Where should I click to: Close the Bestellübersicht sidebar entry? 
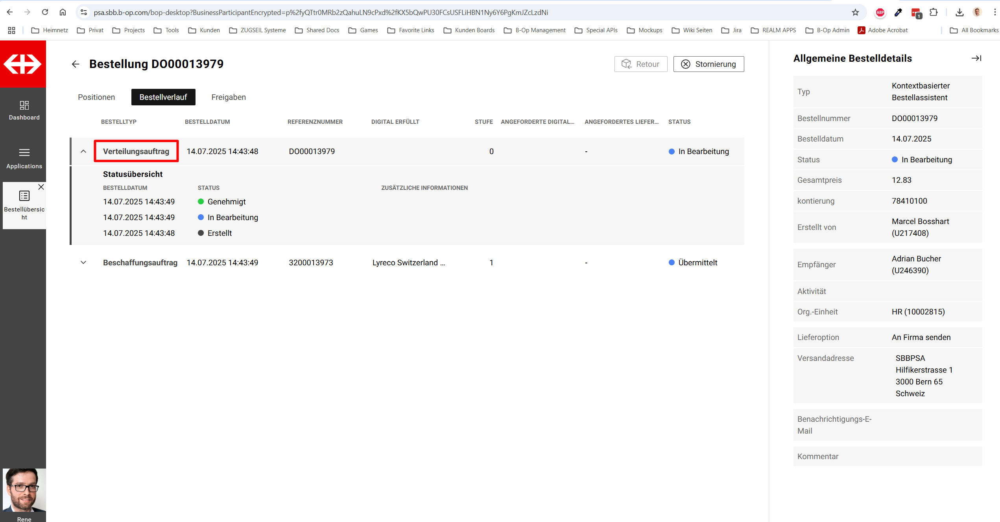[41, 187]
